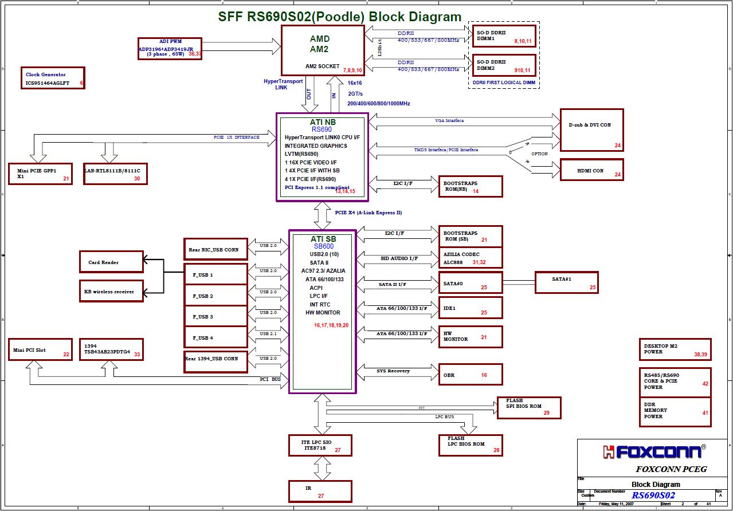
Task: Click the 'PCIE 1X INTERFACE' label
Action: [237, 137]
